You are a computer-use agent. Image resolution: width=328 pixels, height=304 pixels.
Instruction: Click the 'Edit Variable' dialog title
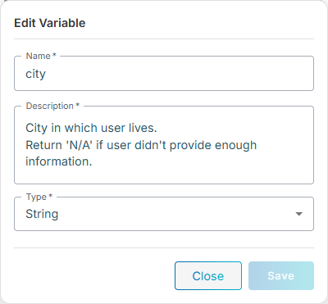click(x=50, y=23)
